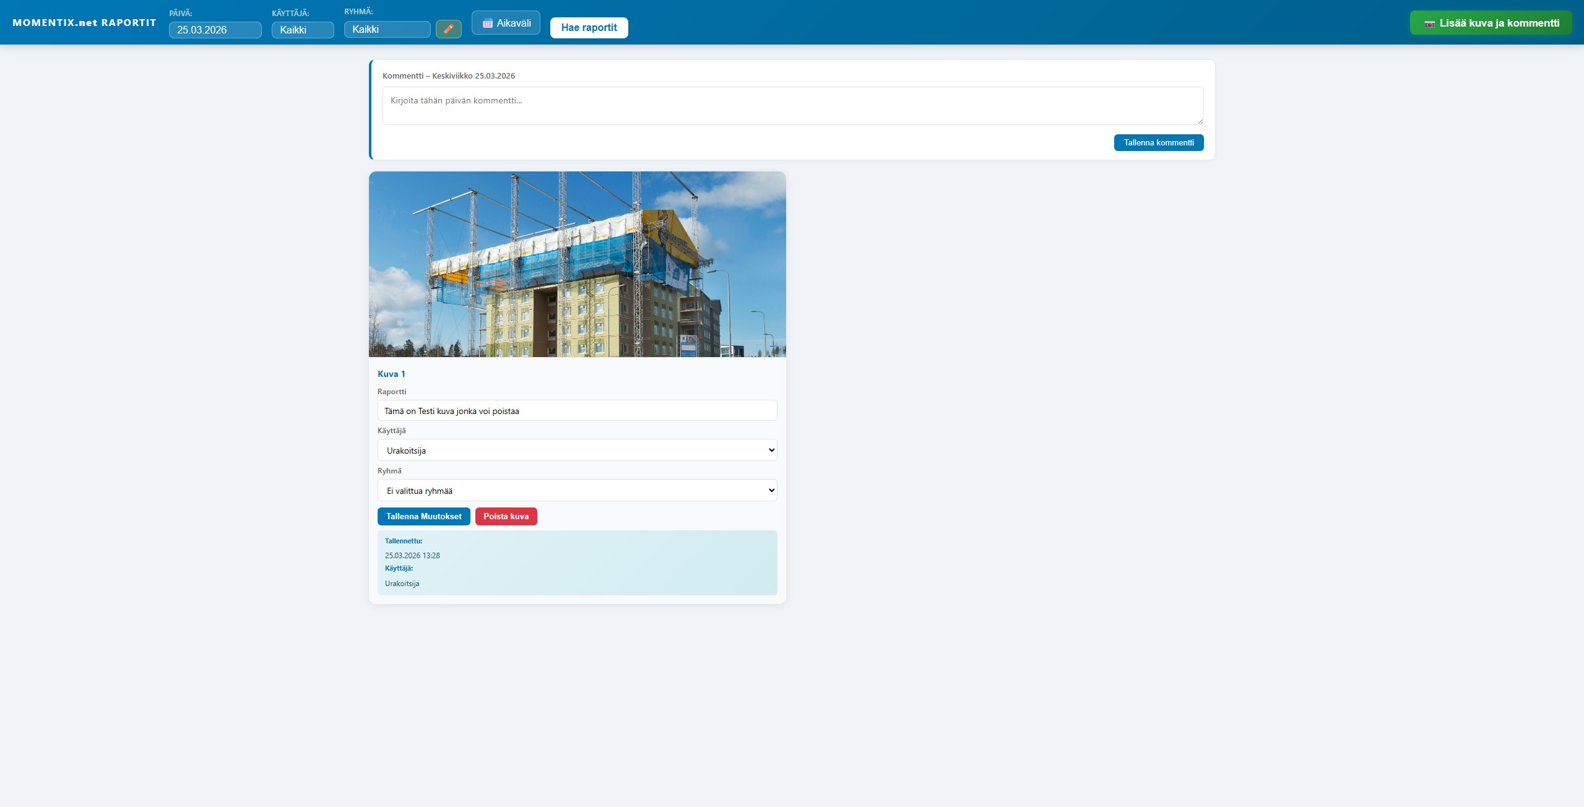The width and height of the screenshot is (1584, 807).
Task: Click the Raportti text field
Action: pyautogui.click(x=577, y=411)
